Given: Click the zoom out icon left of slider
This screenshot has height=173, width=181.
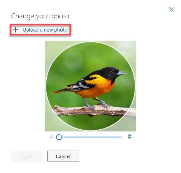Looking at the screenshot, I should pos(51,137).
